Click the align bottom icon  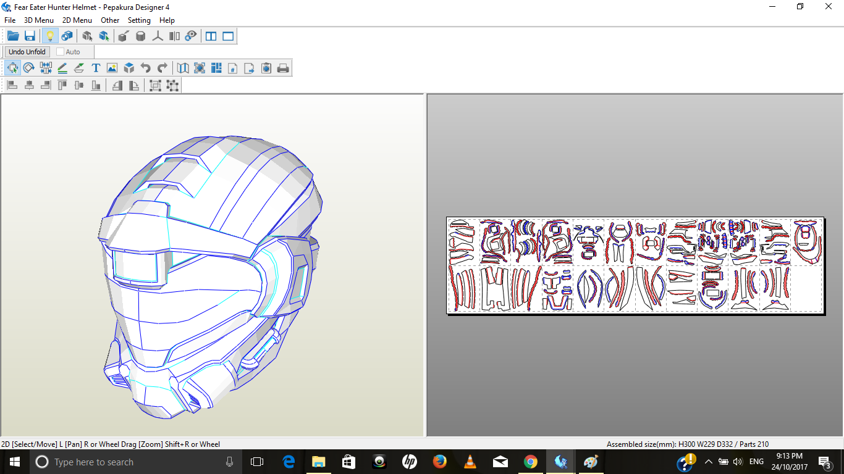(x=96, y=86)
